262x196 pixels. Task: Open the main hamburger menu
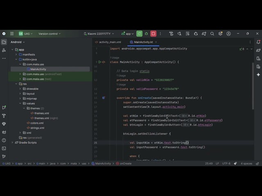tap(12, 33)
